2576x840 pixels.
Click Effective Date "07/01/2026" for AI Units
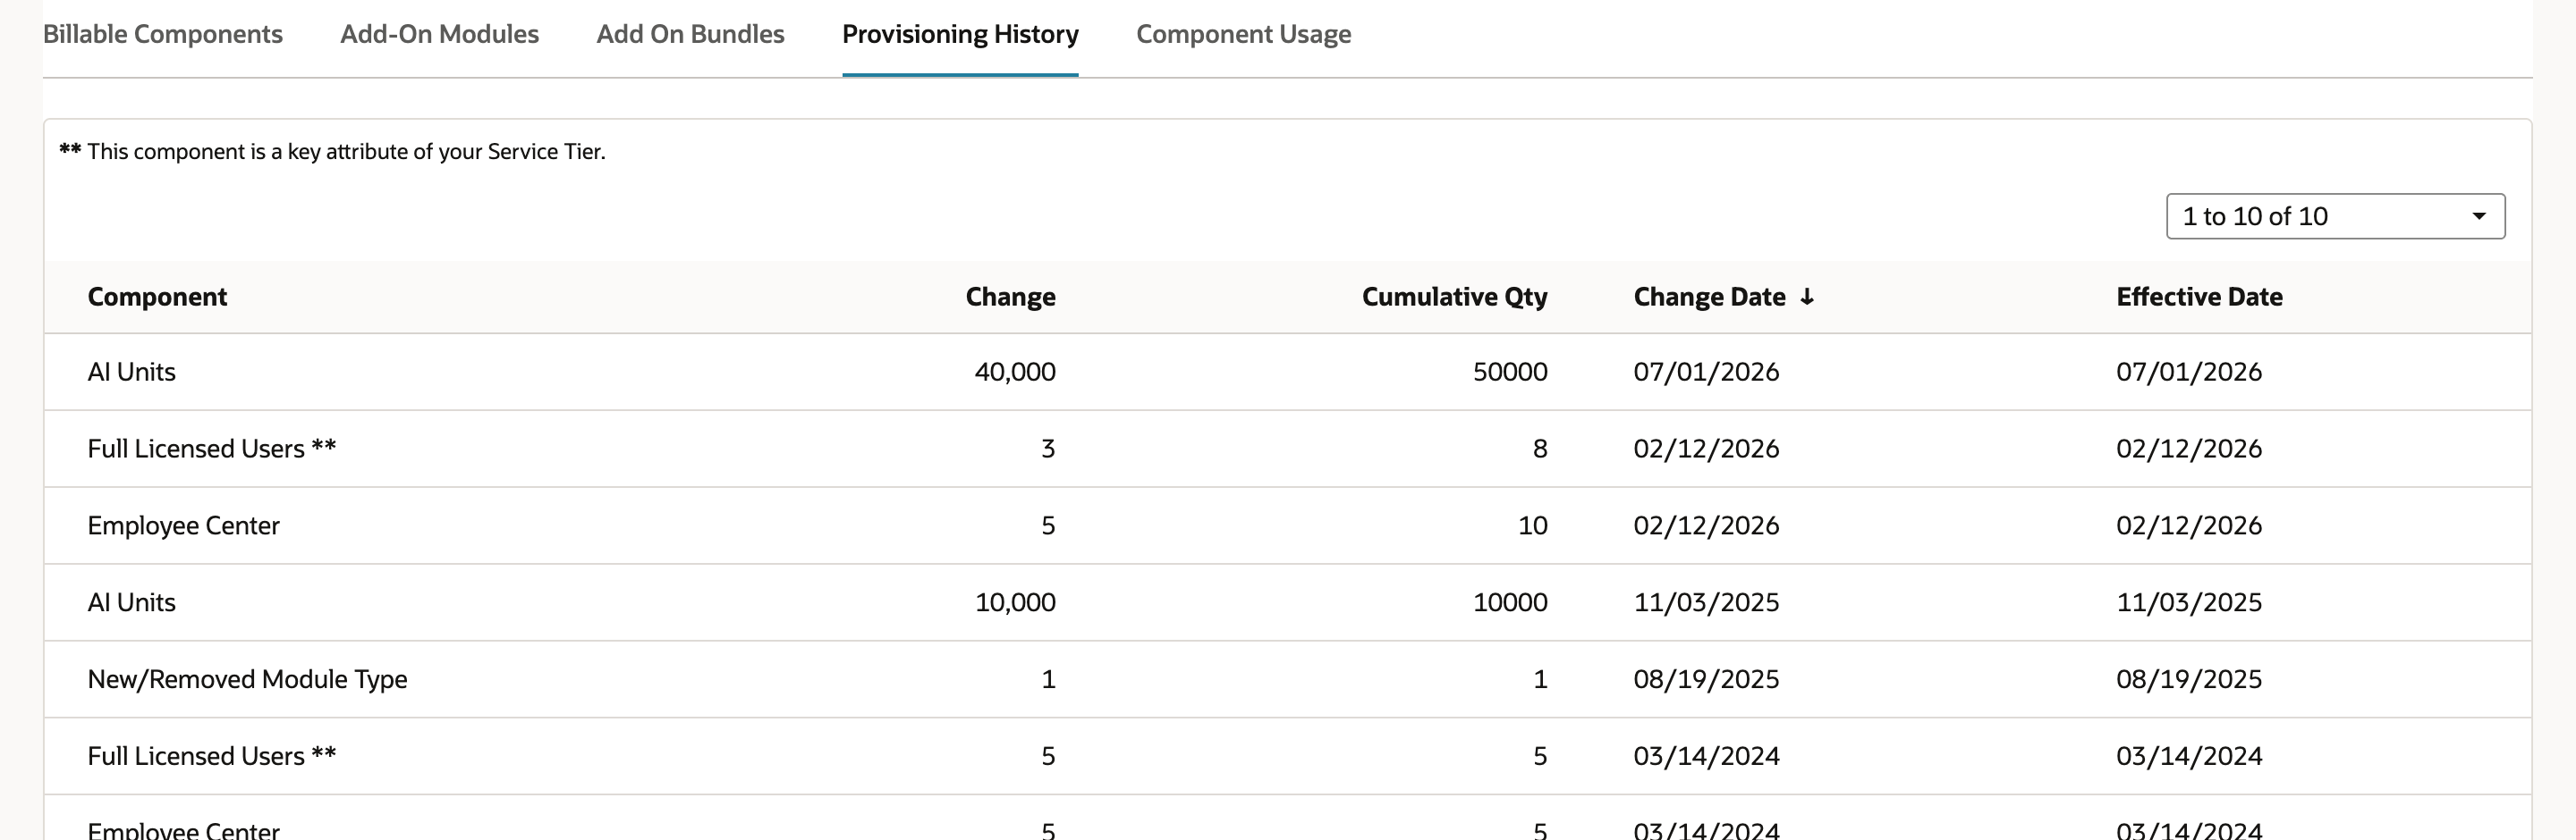(2188, 372)
